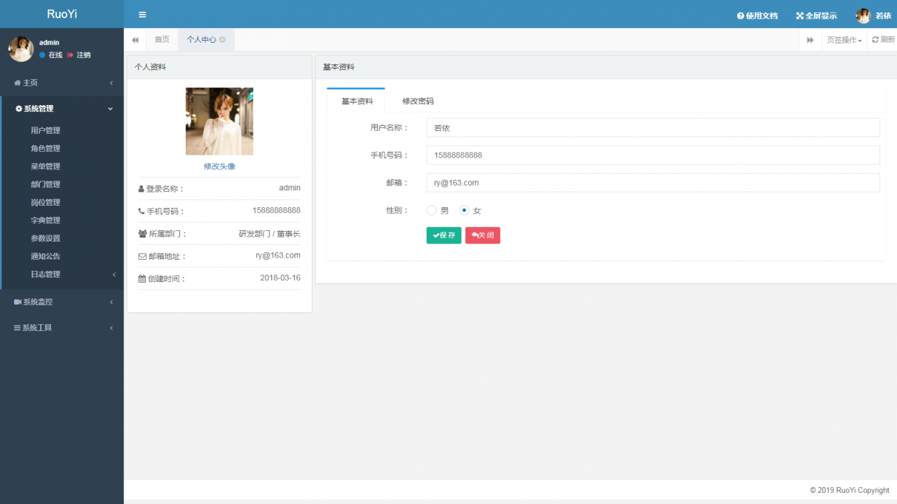Screen dimensions: 897x504
Task: Close the 个人中心 tab using its x icon
Action: coord(222,40)
